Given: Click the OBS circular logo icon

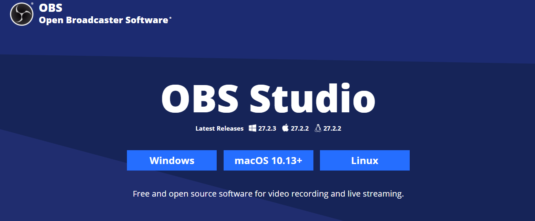Looking at the screenshot, I should click(x=22, y=14).
